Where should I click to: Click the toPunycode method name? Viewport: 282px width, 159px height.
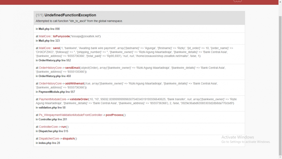(x=61, y=36)
